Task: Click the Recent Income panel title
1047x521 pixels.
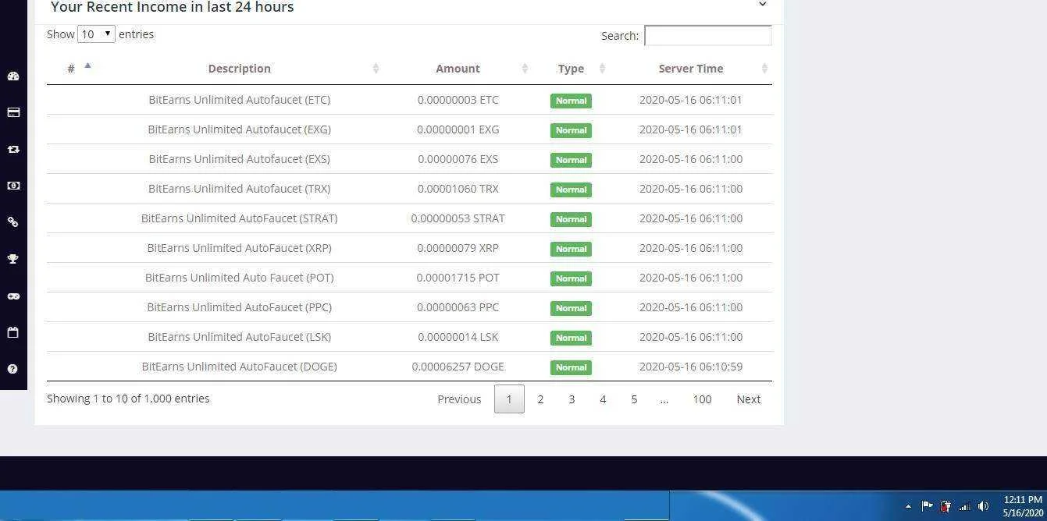Action: 172,7
